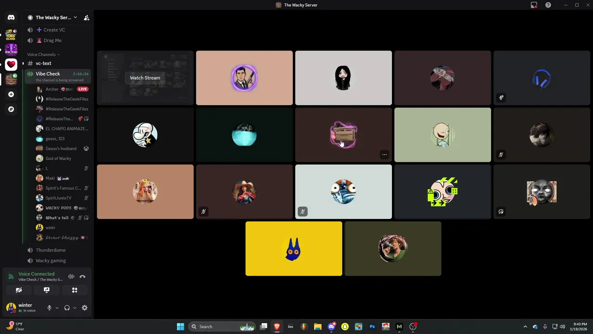Click the Watch Stream button
Image resolution: width=593 pixels, height=334 pixels.
[145, 78]
